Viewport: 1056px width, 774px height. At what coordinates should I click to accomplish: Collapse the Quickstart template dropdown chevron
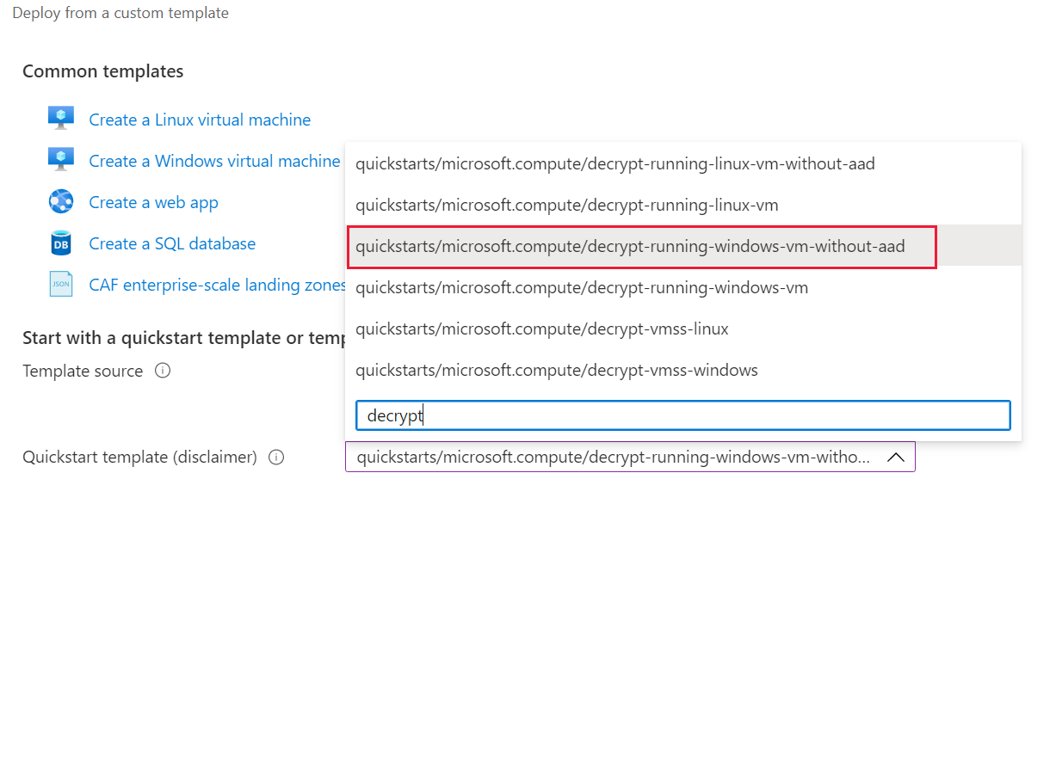(895, 458)
